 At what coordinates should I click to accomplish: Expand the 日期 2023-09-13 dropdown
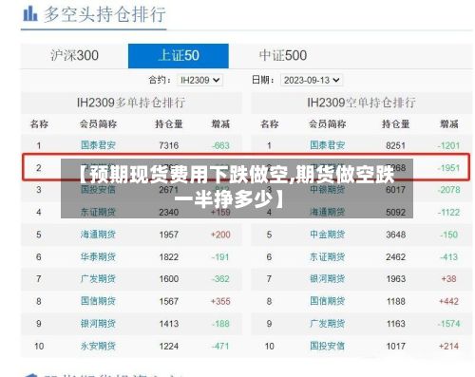[312, 80]
